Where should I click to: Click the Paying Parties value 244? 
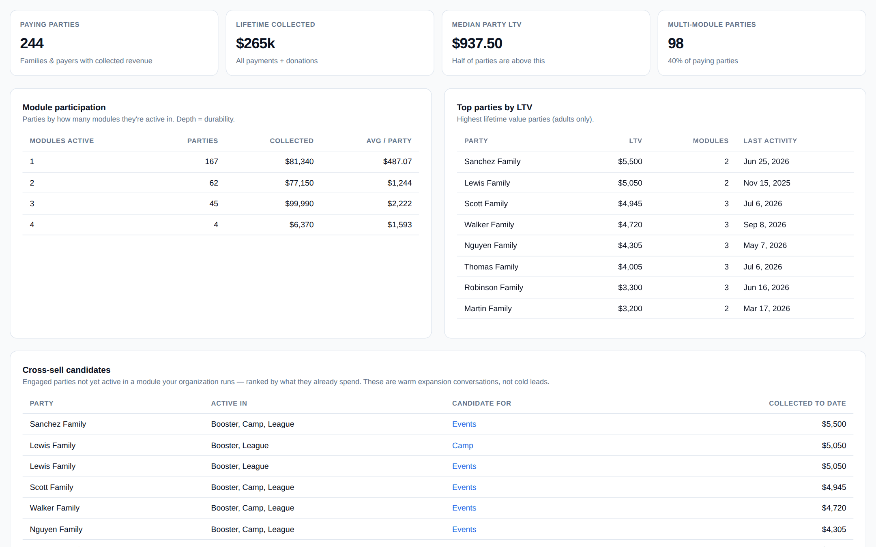[32, 43]
